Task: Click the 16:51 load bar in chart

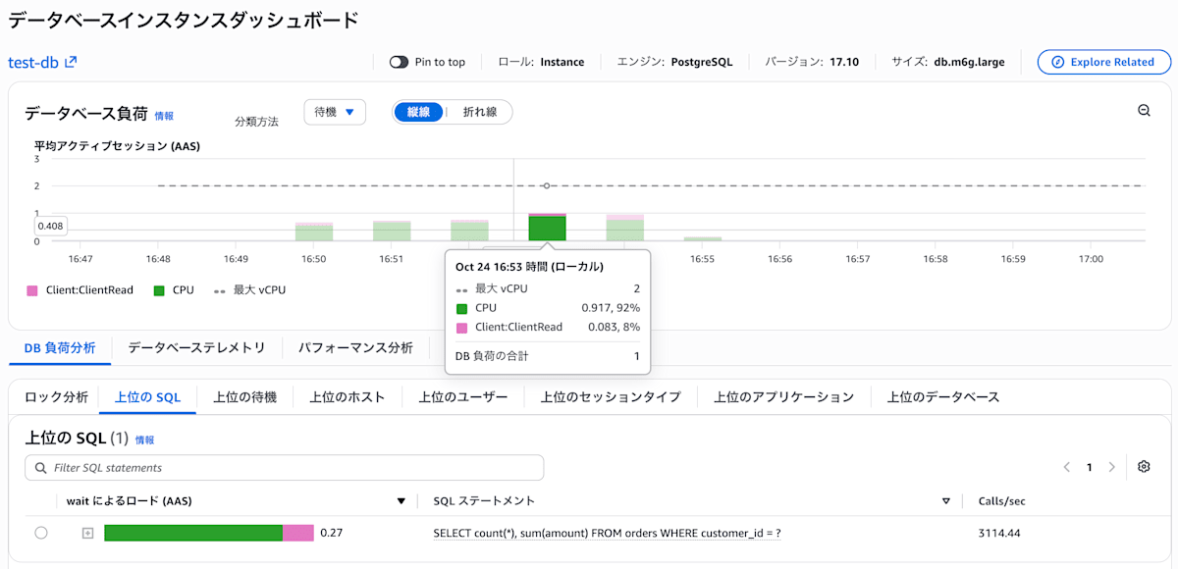Action: pos(392,231)
